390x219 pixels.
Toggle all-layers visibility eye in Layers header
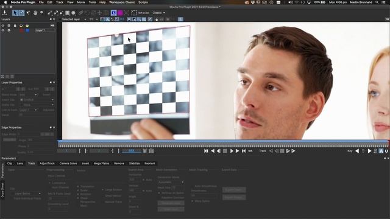tap(3, 26)
